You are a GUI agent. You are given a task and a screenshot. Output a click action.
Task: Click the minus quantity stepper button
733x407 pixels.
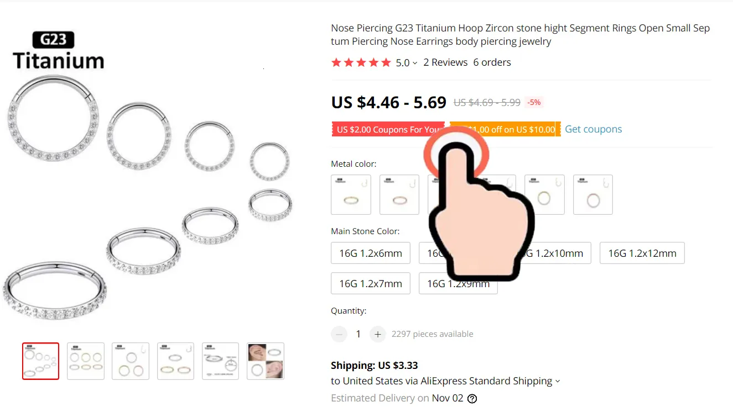(339, 334)
